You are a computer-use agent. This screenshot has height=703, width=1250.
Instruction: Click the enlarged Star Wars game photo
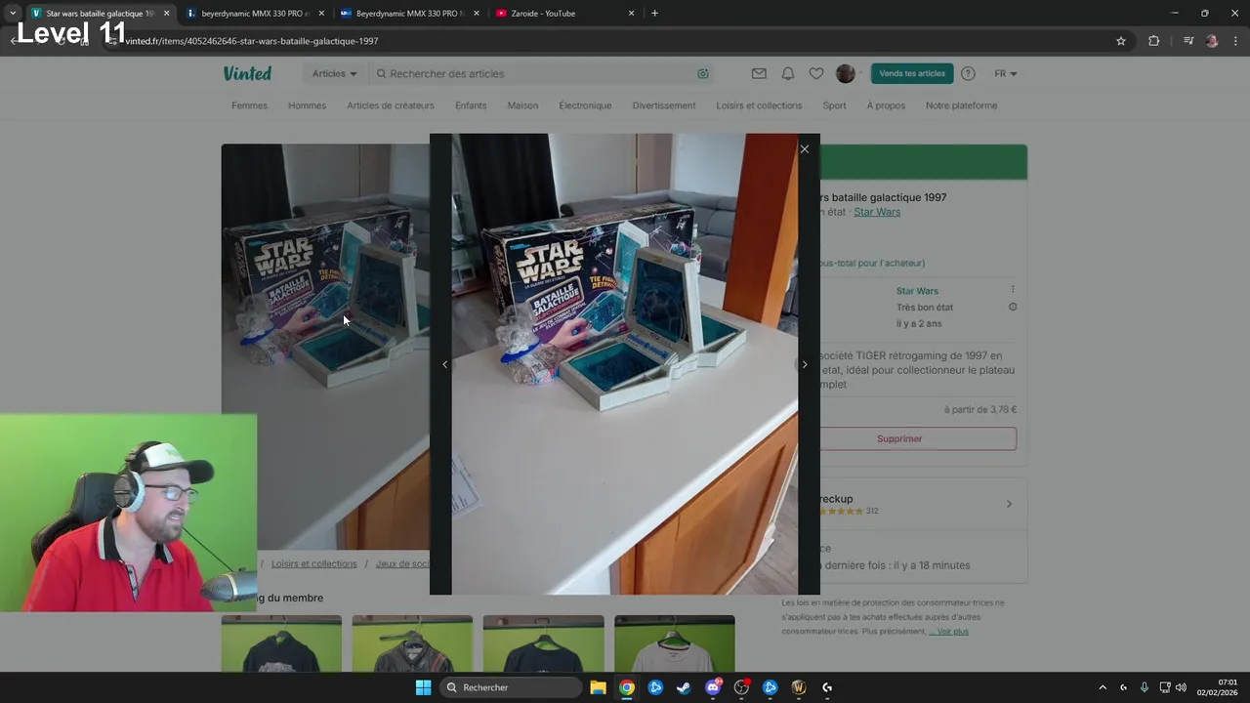coord(624,364)
